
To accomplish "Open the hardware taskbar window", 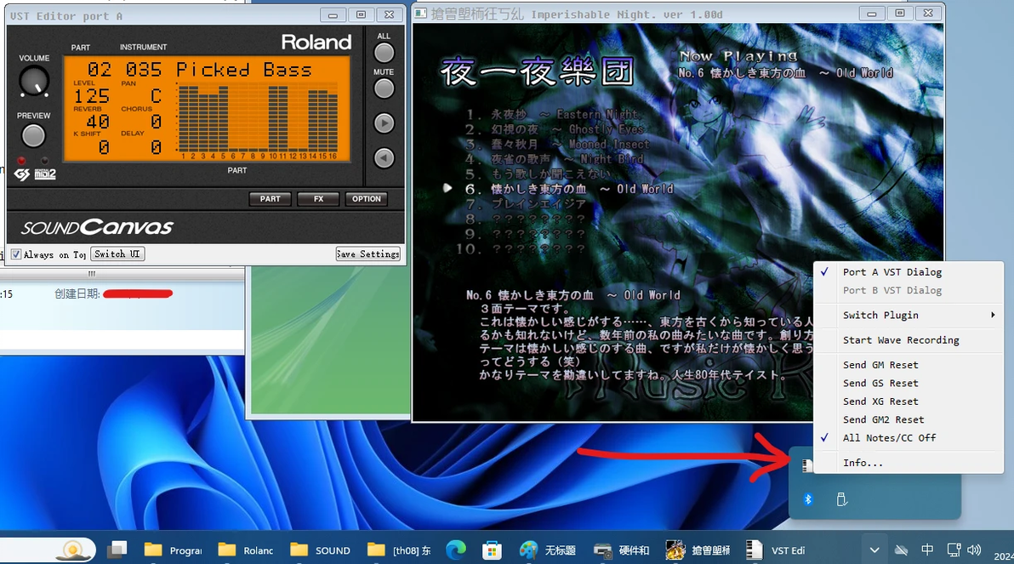I will pyautogui.click(x=622, y=550).
